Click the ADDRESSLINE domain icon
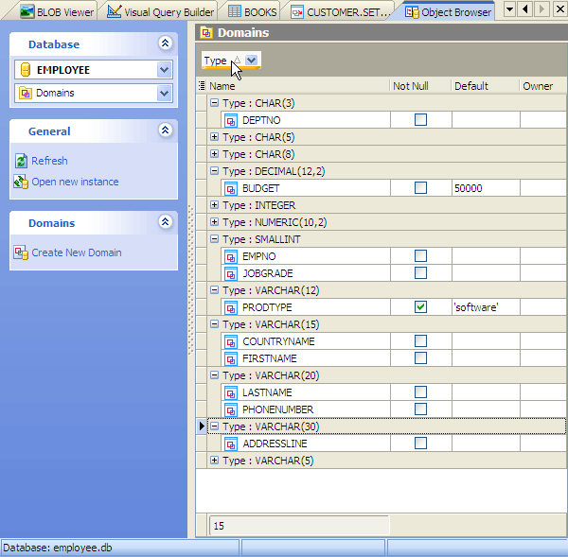The height and width of the screenshot is (557, 568). 231,444
